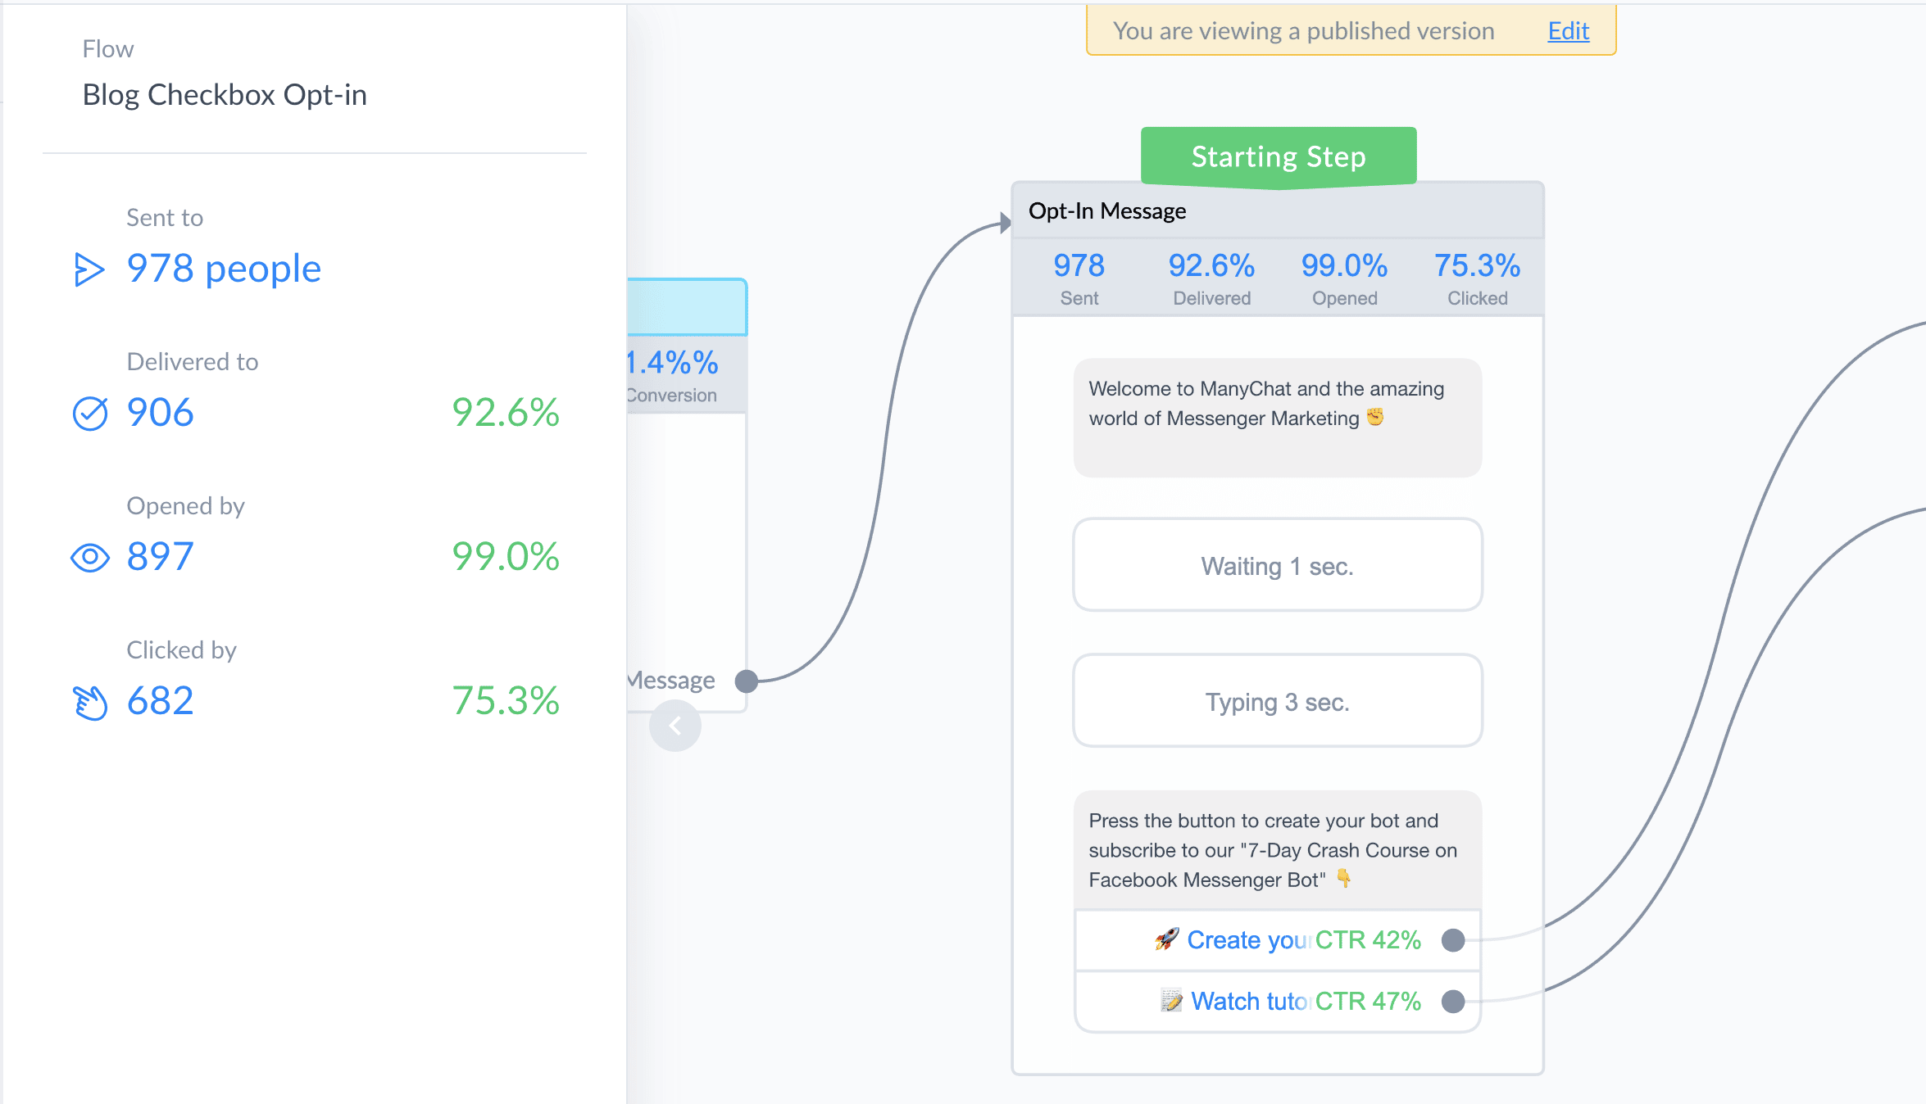Click the eye Opened by icon
The width and height of the screenshot is (1926, 1104).
(x=90, y=558)
